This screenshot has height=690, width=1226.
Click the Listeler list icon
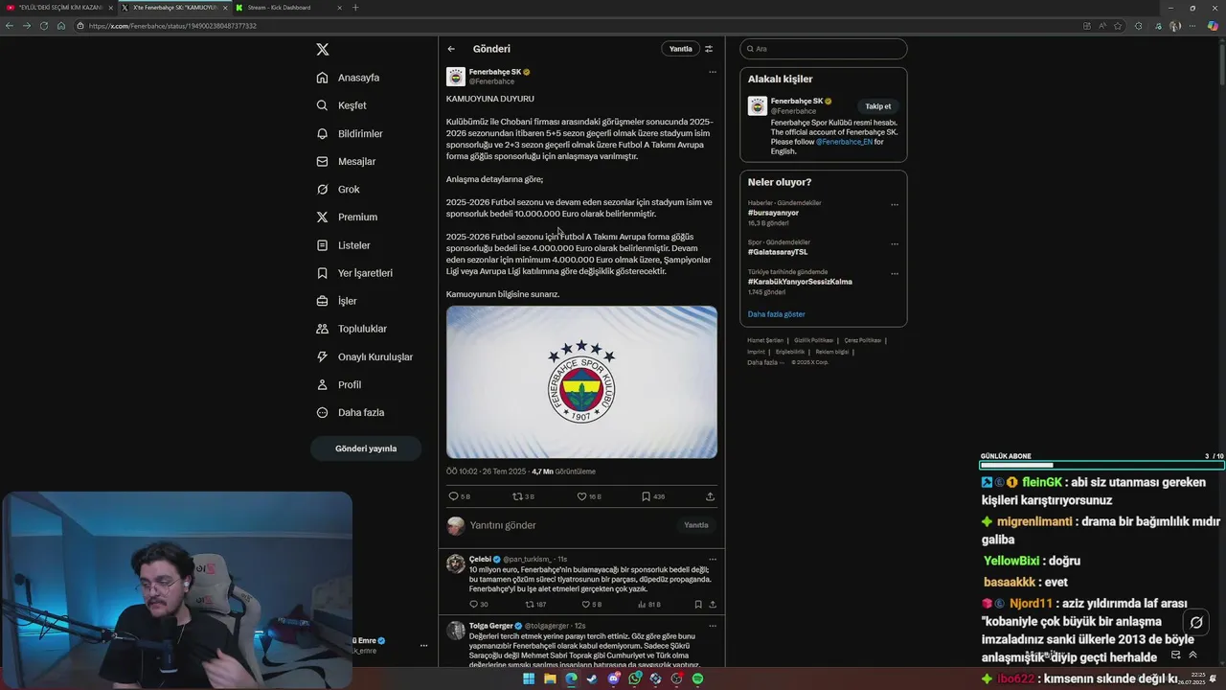click(x=323, y=245)
